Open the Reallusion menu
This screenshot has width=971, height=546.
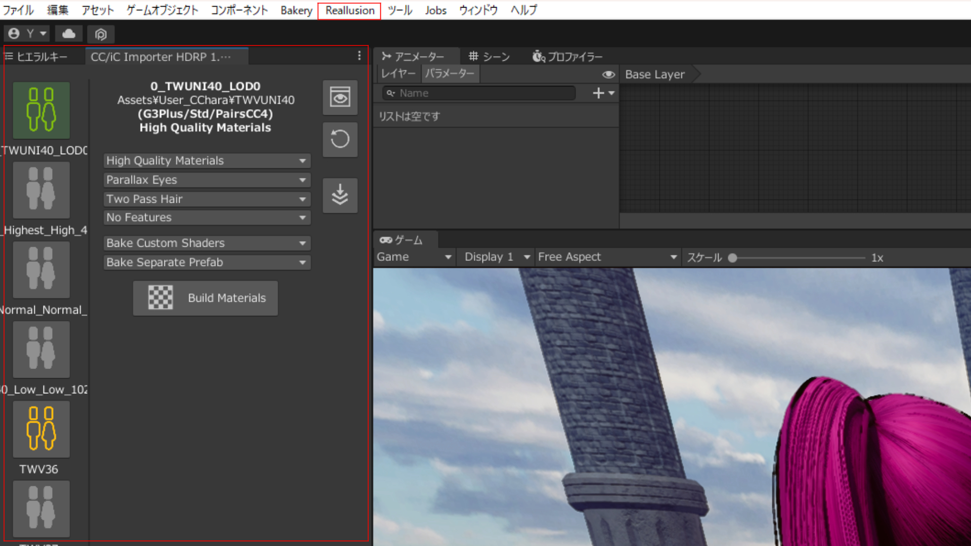coord(349,10)
